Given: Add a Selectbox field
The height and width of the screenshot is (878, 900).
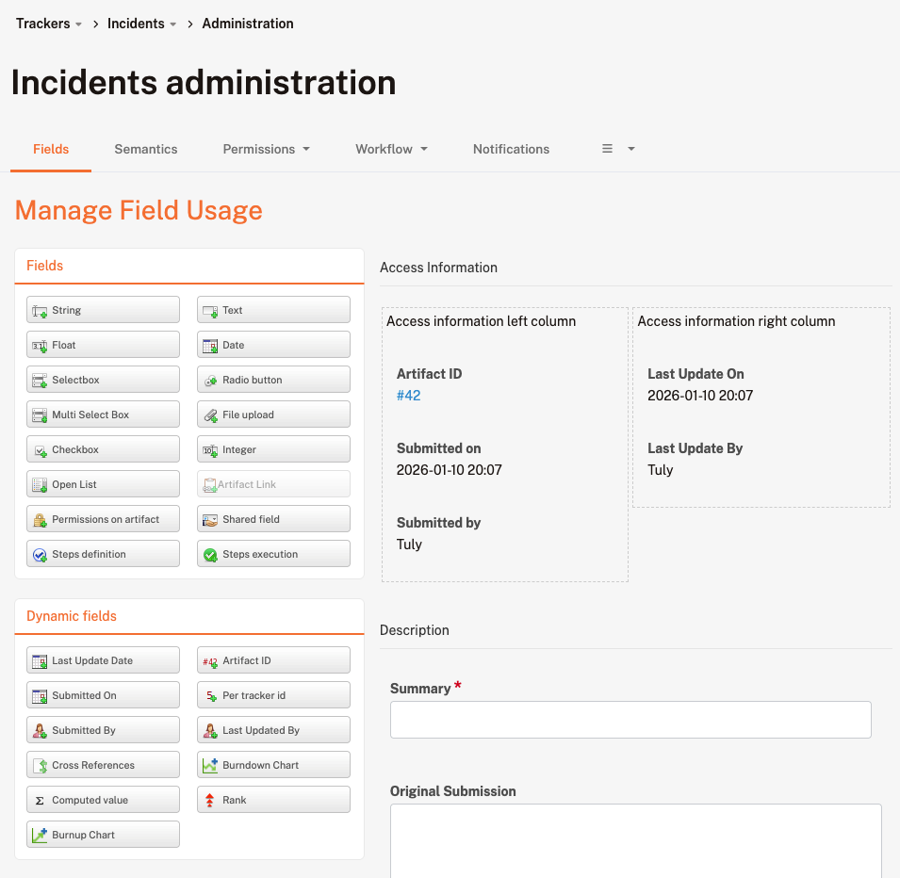Looking at the screenshot, I should [103, 381].
